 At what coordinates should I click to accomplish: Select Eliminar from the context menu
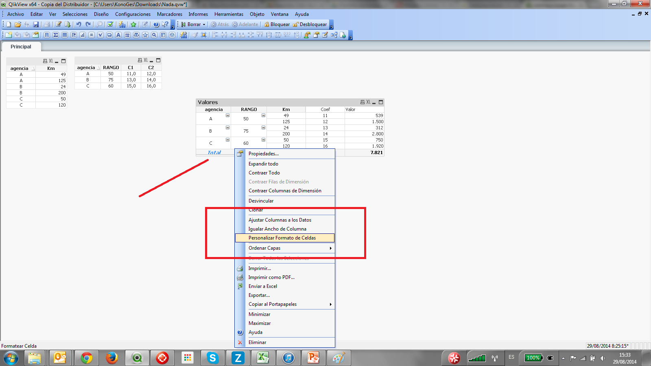point(285,342)
